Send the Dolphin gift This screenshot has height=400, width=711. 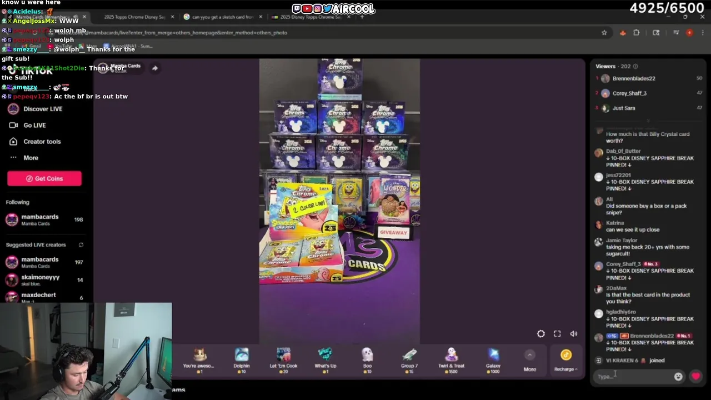coord(242,359)
